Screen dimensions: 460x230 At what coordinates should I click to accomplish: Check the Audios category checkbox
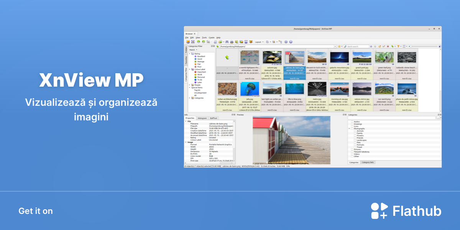click(352, 122)
